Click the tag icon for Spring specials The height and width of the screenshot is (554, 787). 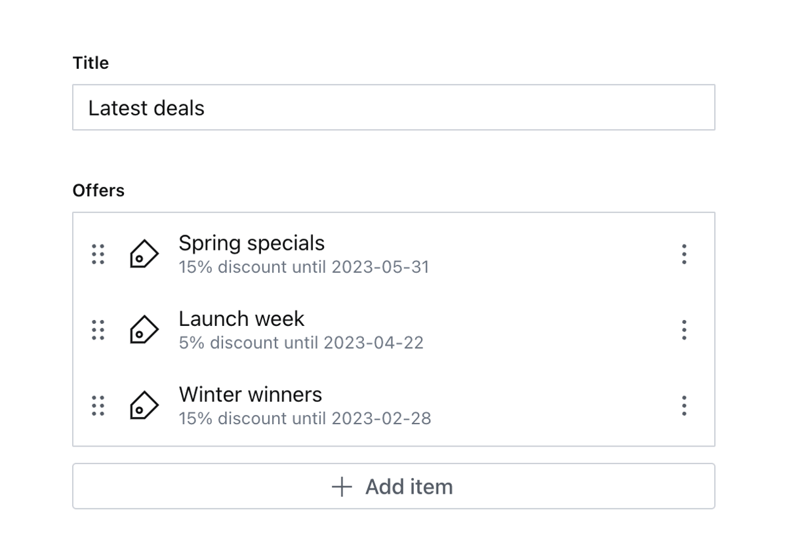point(144,254)
